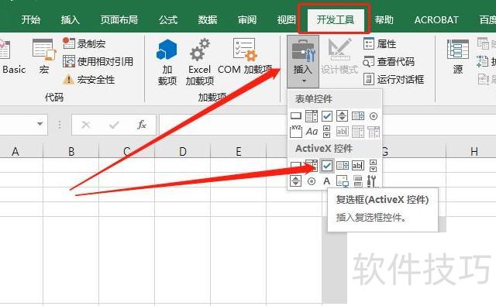Switch to the Insert (插入) ribbon tab

pyautogui.click(x=71, y=20)
